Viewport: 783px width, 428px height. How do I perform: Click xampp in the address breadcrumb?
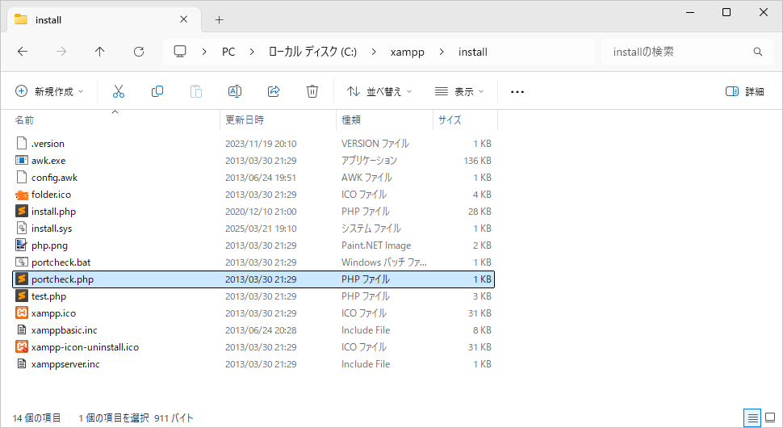tap(408, 52)
